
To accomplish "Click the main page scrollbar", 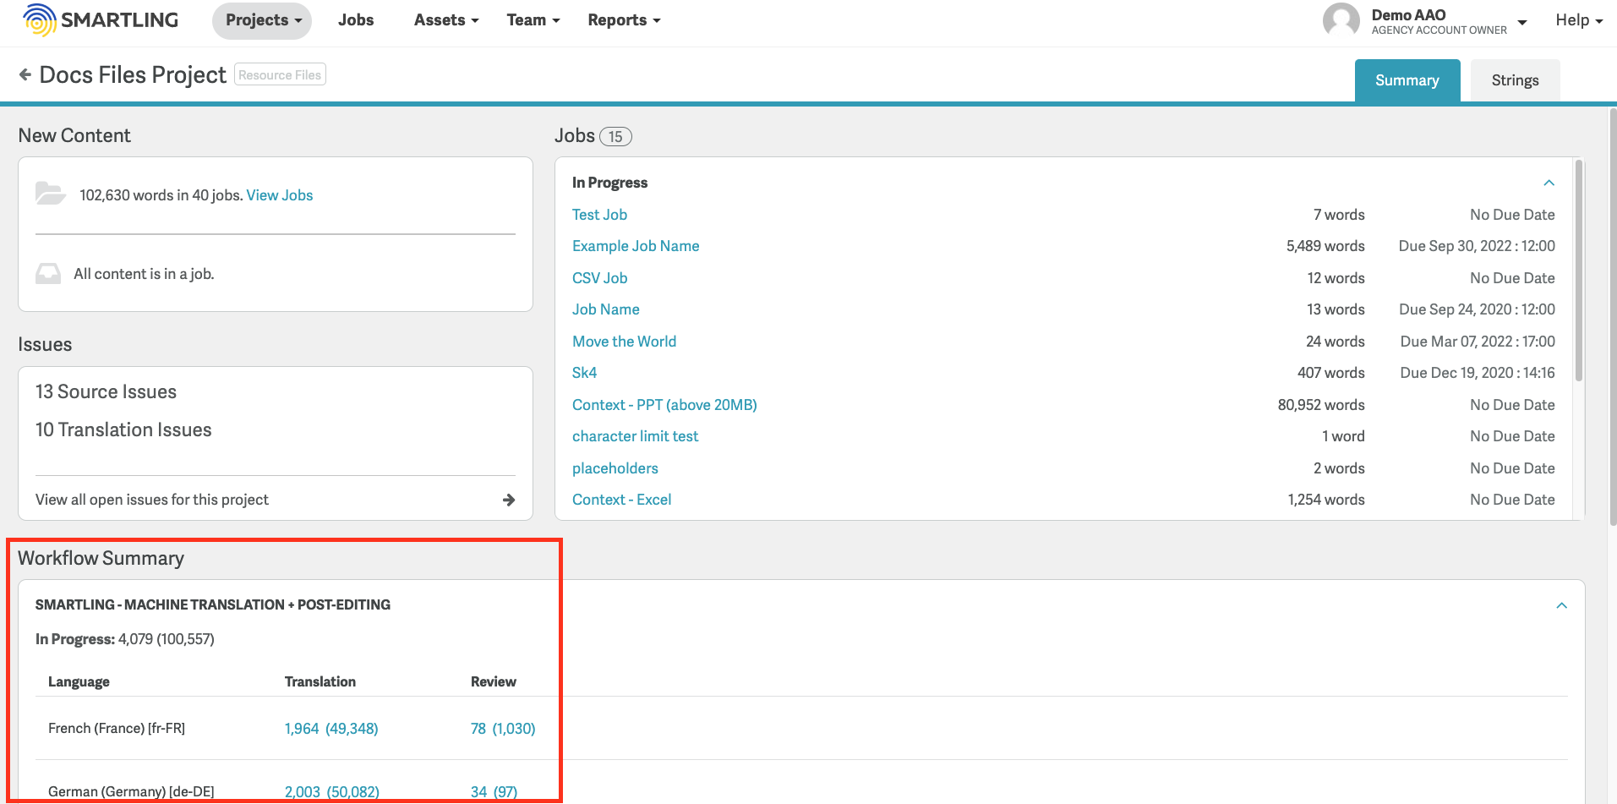I will point(1612,317).
